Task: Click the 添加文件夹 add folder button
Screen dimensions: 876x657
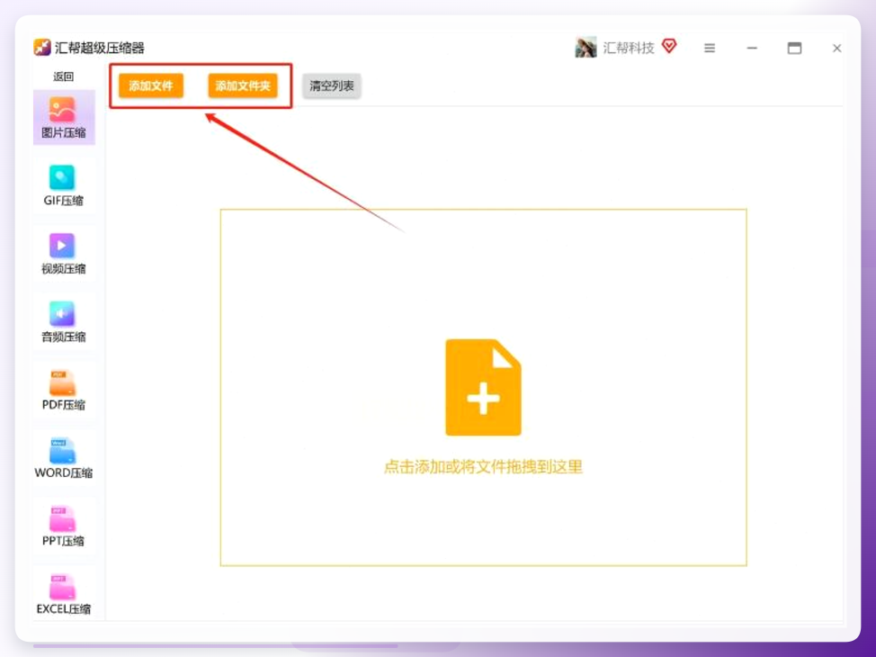Action: [x=243, y=85]
